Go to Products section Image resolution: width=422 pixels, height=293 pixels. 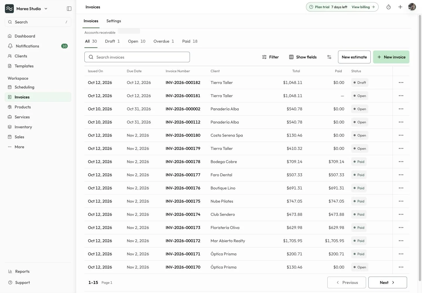[x=38, y=107]
